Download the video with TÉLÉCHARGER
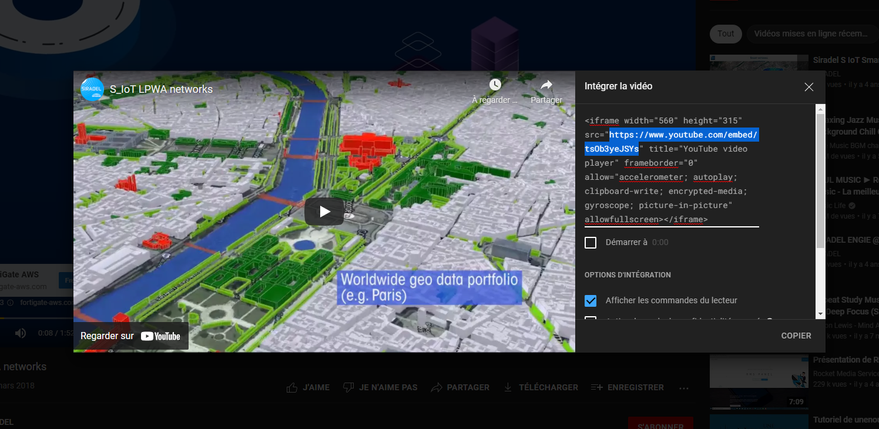The image size is (879, 429). [x=541, y=387]
